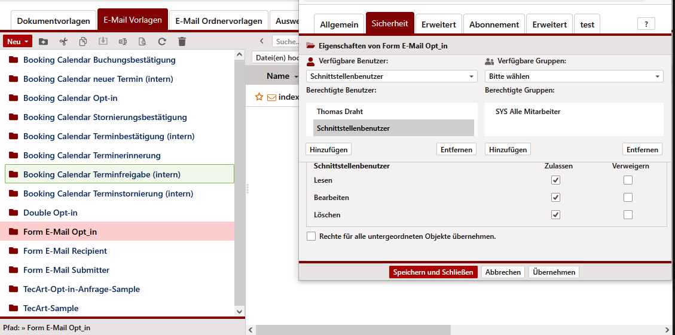
Task: Switch to the Abonnement tab
Action: click(x=494, y=24)
